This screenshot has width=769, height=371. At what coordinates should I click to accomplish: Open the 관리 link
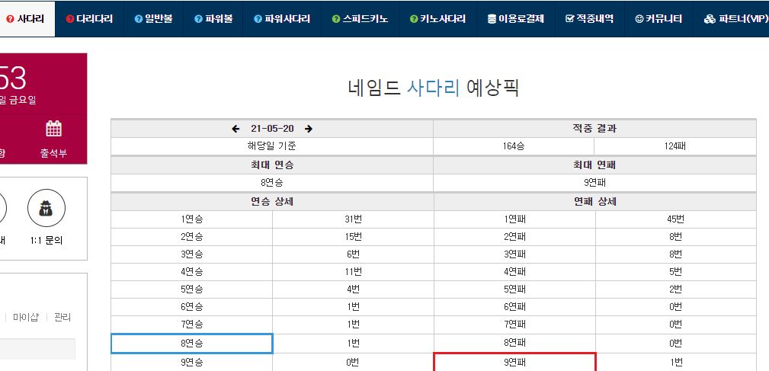(x=62, y=317)
